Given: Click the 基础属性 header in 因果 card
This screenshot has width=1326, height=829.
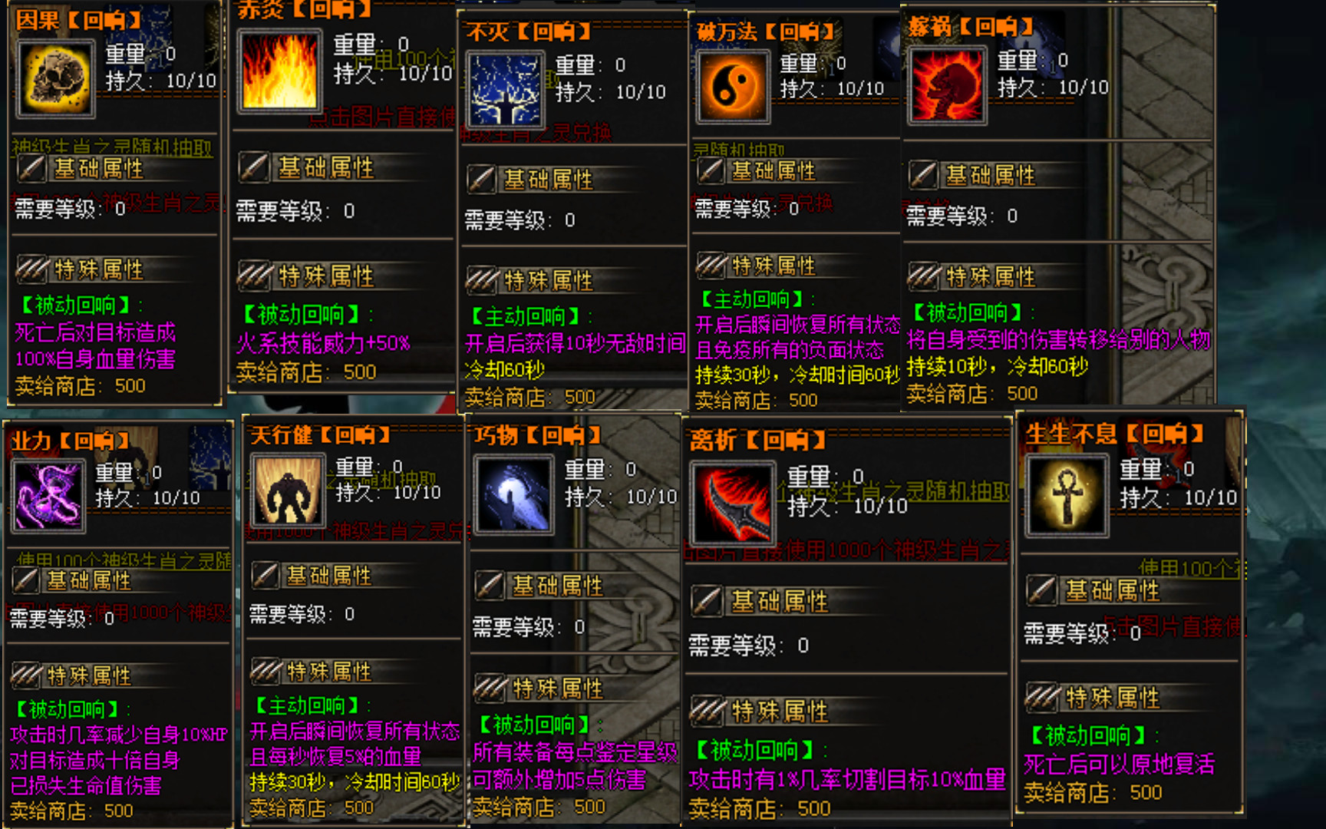Looking at the screenshot, I should point(98,168).
